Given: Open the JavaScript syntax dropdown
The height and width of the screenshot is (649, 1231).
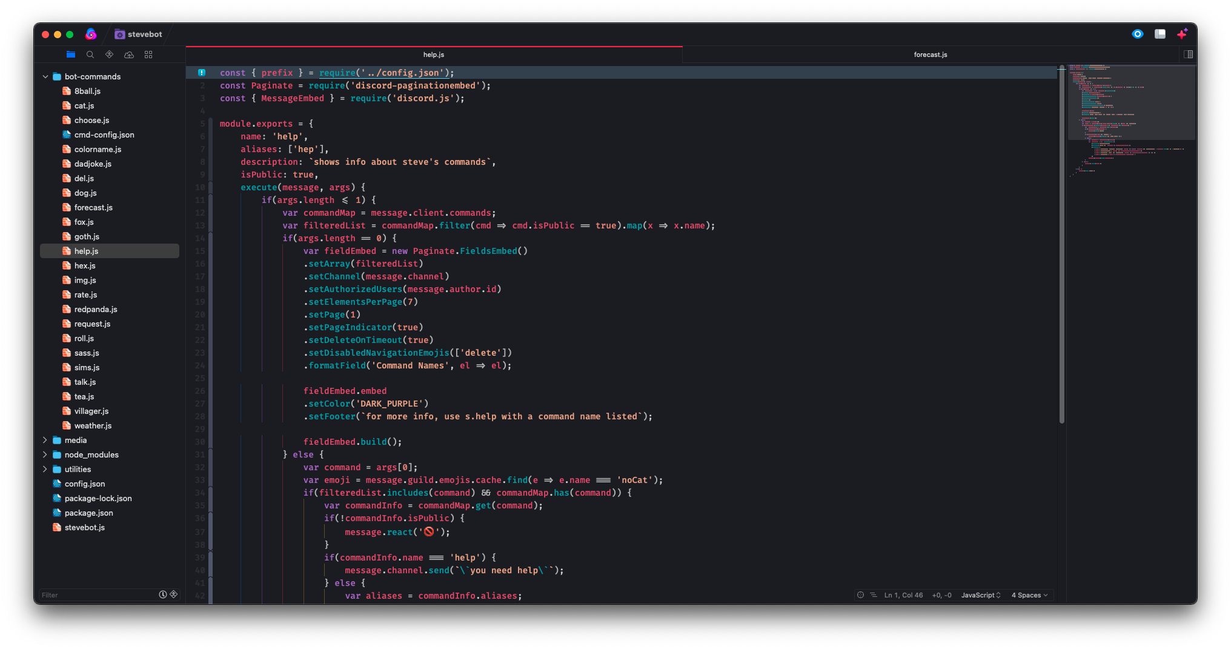Looking at the screenshot, I should click(x=981, y=595).
